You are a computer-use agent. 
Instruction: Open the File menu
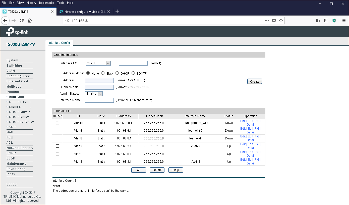pyautogui.click(x=4, y=3)
